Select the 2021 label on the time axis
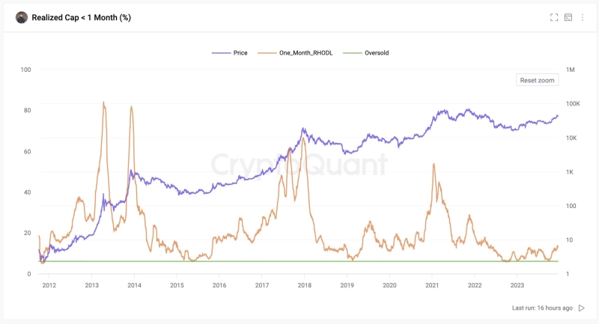599x324 pixels. tap(432, 285)
